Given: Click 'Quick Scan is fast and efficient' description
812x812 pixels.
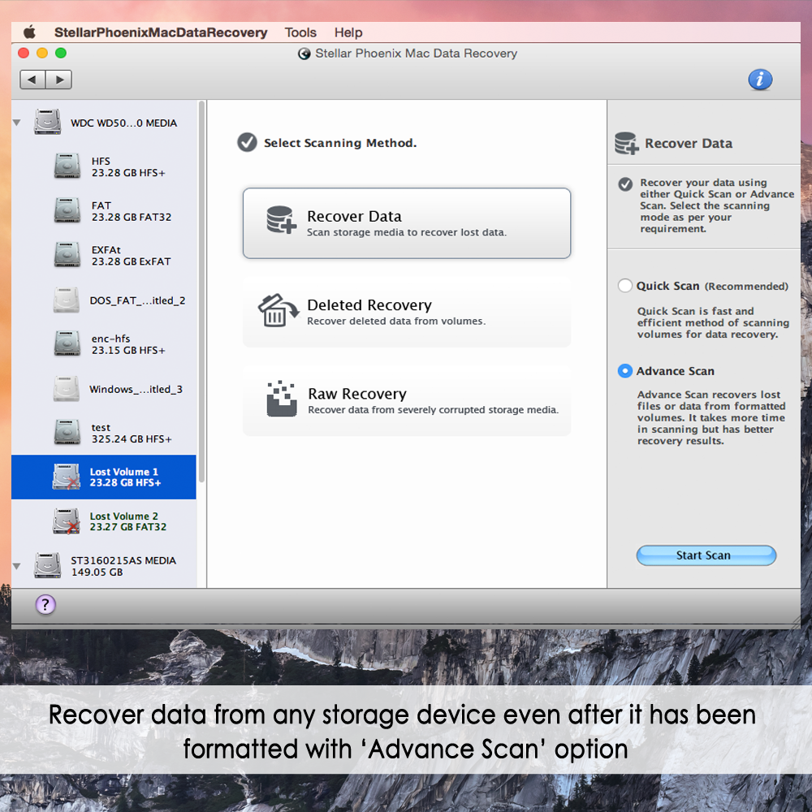Looking at the screenshot, I should (x=713, y=322).
